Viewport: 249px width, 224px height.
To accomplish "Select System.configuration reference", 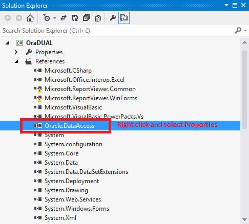I will 73,144.
